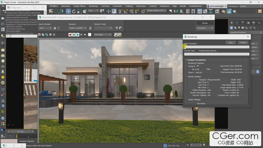The image size is (263, 148).
Task: Toggle the red channel button
Action: (70, 35)
